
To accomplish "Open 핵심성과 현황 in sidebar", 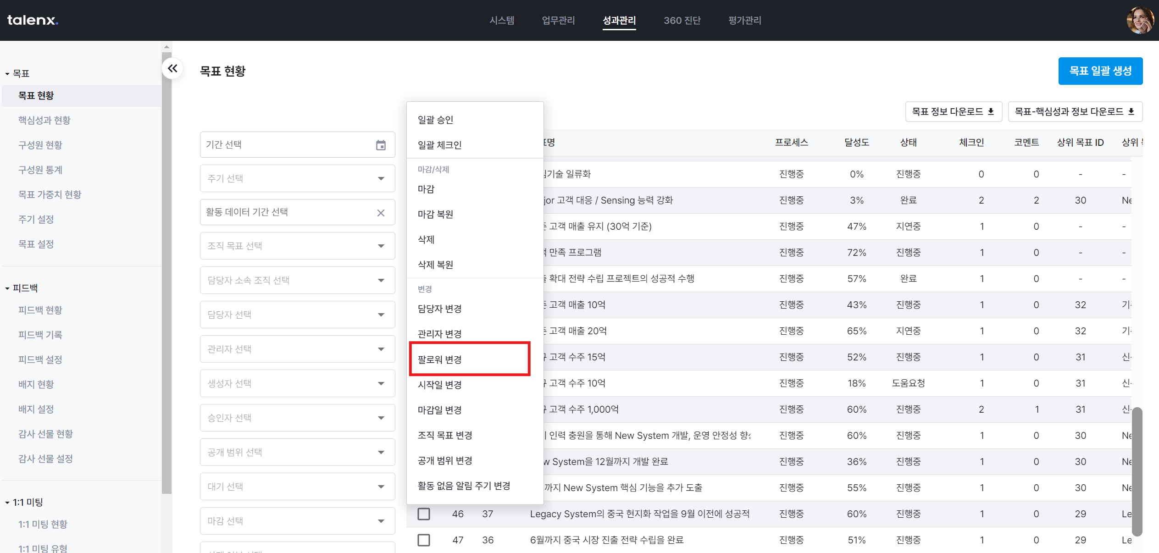I will [44, 120].
